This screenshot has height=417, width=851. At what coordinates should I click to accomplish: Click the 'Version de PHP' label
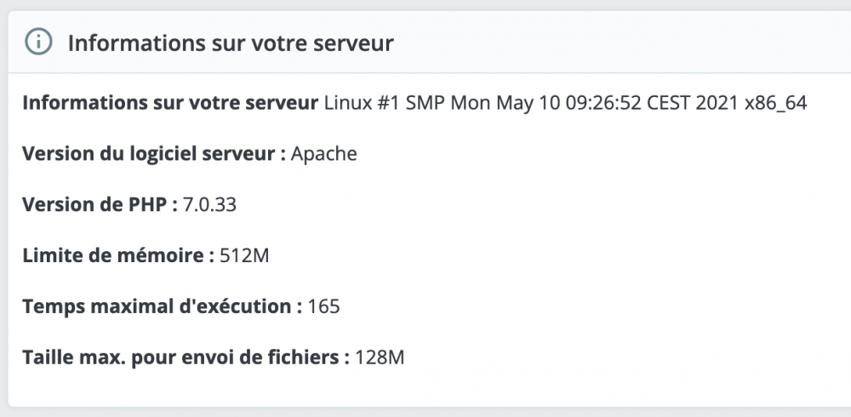(100, 204)
